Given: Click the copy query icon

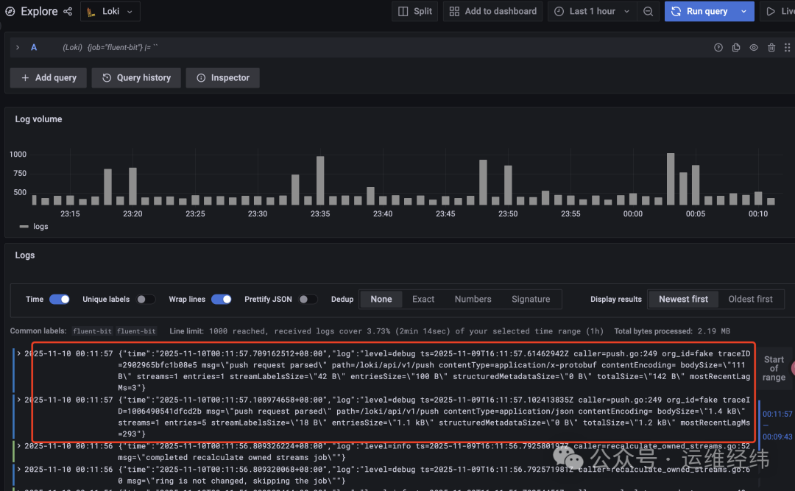Looking at the screenshot, I should (735, 46).
